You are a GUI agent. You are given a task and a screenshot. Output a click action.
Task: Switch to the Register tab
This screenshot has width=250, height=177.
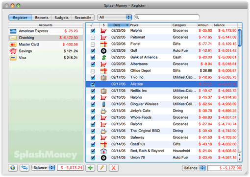(x=20, y=18)
